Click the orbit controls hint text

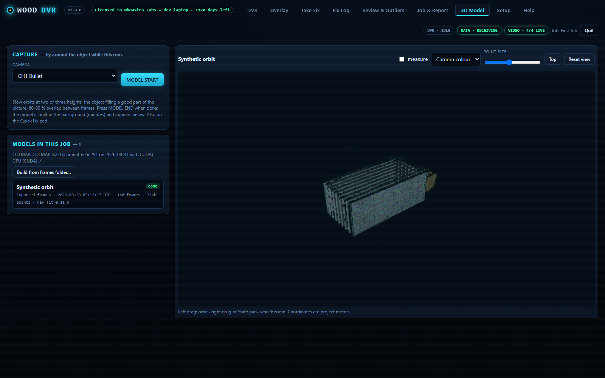click(x=264, y=312)
